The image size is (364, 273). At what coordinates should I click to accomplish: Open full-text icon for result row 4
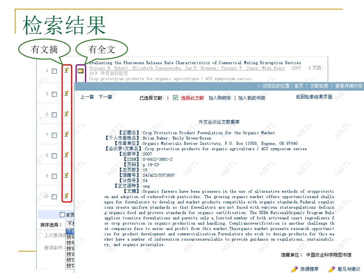(x=81, y=71)
